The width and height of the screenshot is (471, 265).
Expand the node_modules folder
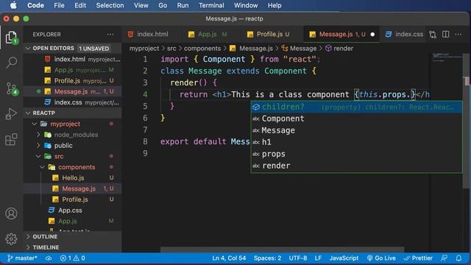[38, 135]
